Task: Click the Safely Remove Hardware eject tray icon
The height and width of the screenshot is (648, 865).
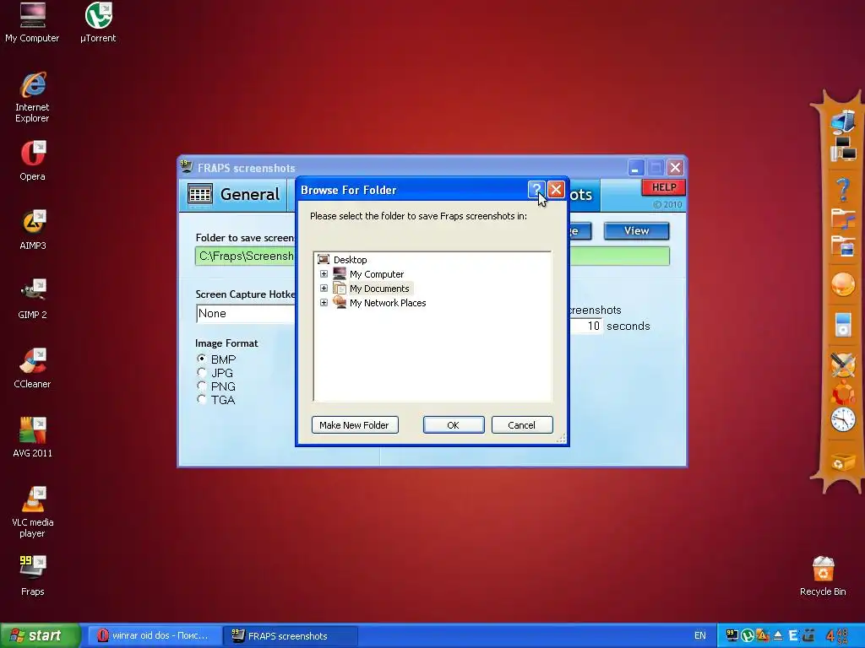Action: tap(778, 635)
